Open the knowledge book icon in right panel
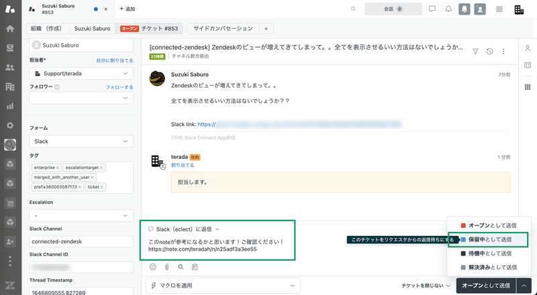Screen dimensions: 537x295 click(528, 65)
